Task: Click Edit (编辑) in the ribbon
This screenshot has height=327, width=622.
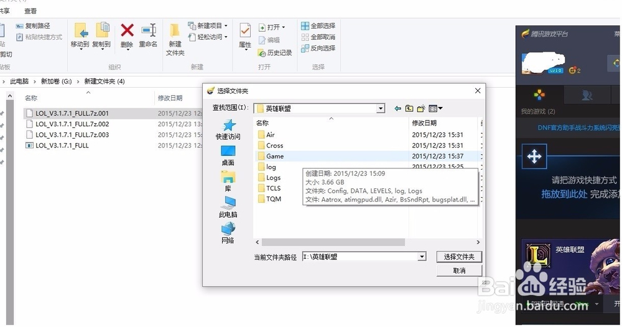Action: point(269,40)
